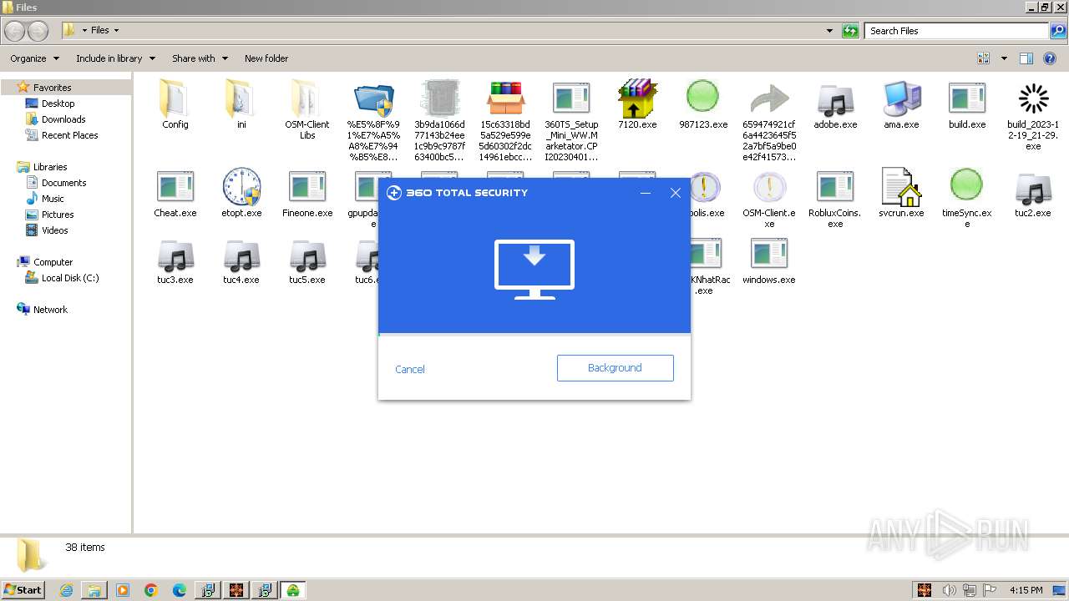
Task: Open Desktop in navigation pane
Action: pos(58,104)
